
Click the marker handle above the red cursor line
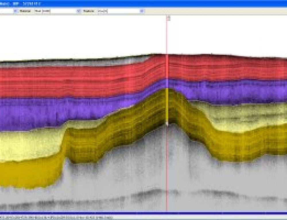168,19
